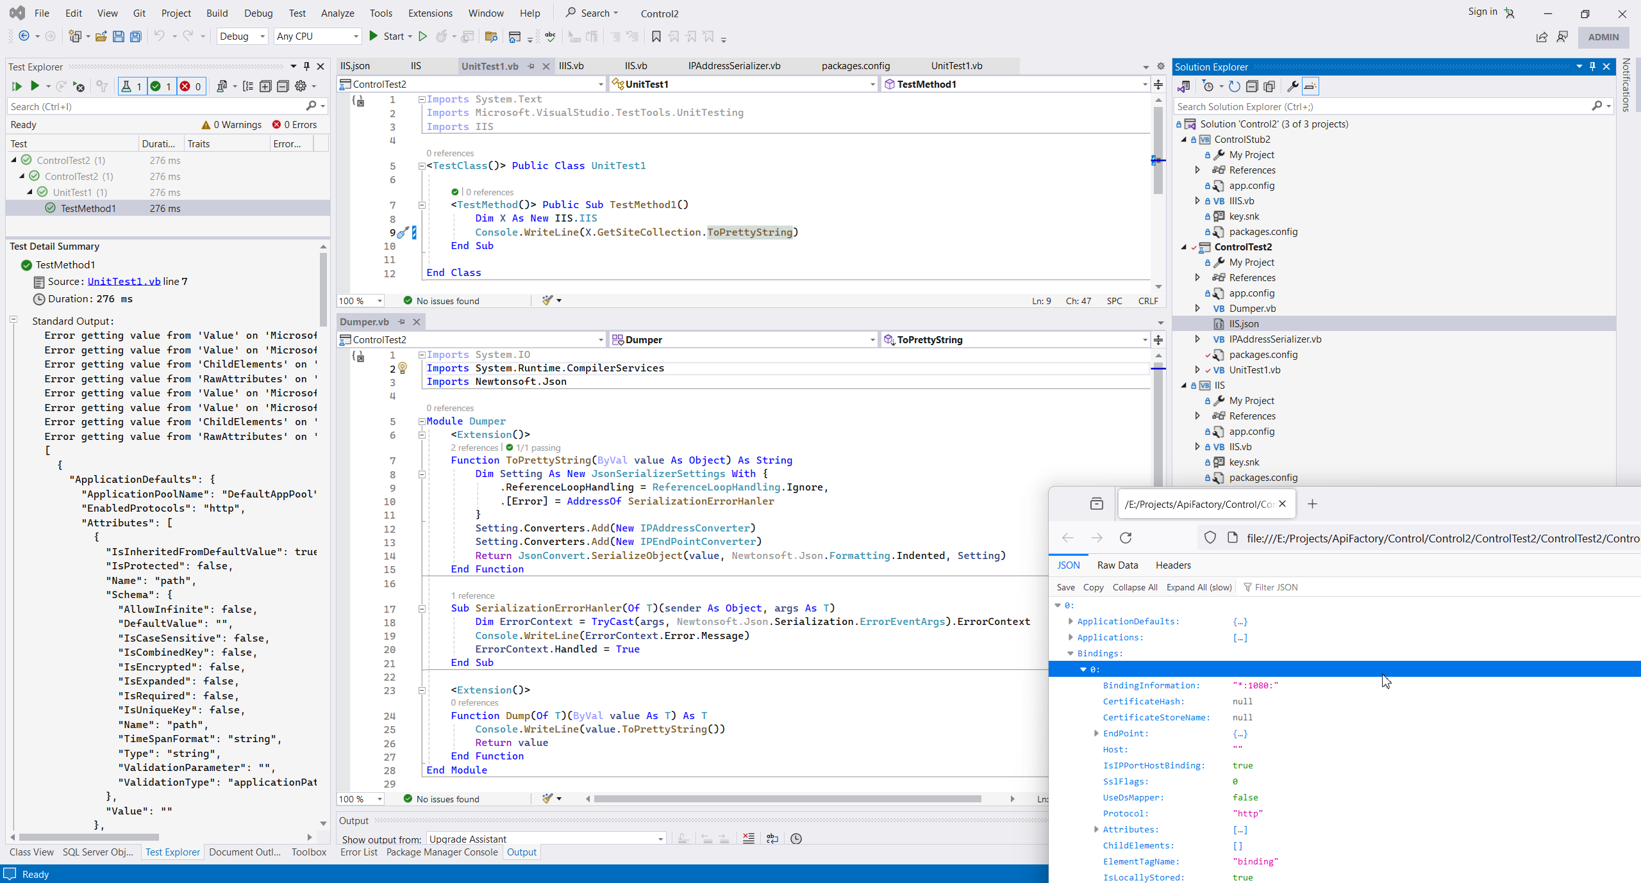The image size is (1641, 883).
Task: Toggle failed tests filter button
Action: (x=190, y=86)
